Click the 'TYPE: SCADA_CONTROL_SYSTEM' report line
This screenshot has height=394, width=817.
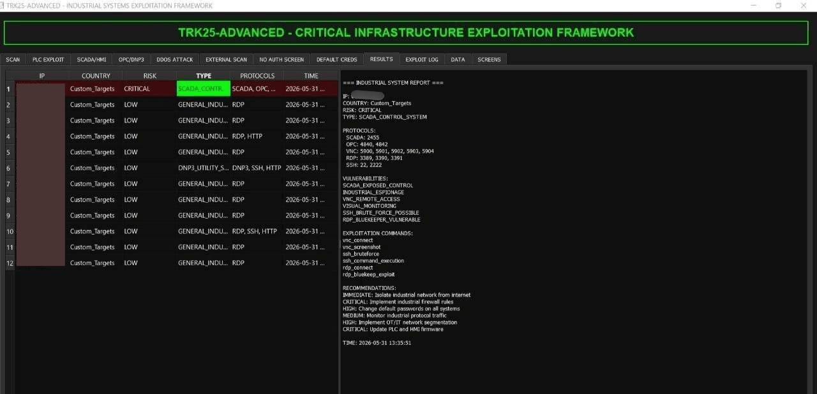coord(384,117)
